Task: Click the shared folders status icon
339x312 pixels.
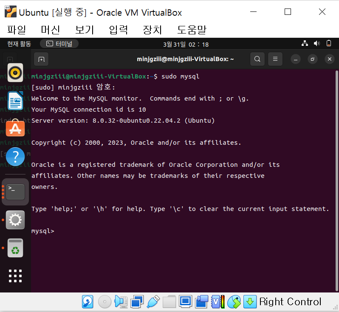Action: (x=169, y=302)
